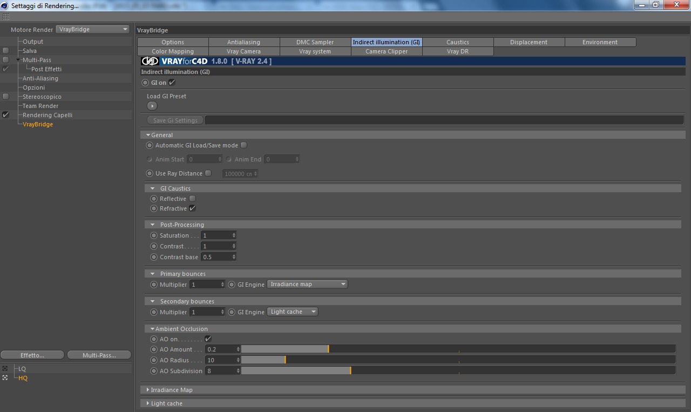Click the Load GI Preset arrow button

(x=152, y=106)
